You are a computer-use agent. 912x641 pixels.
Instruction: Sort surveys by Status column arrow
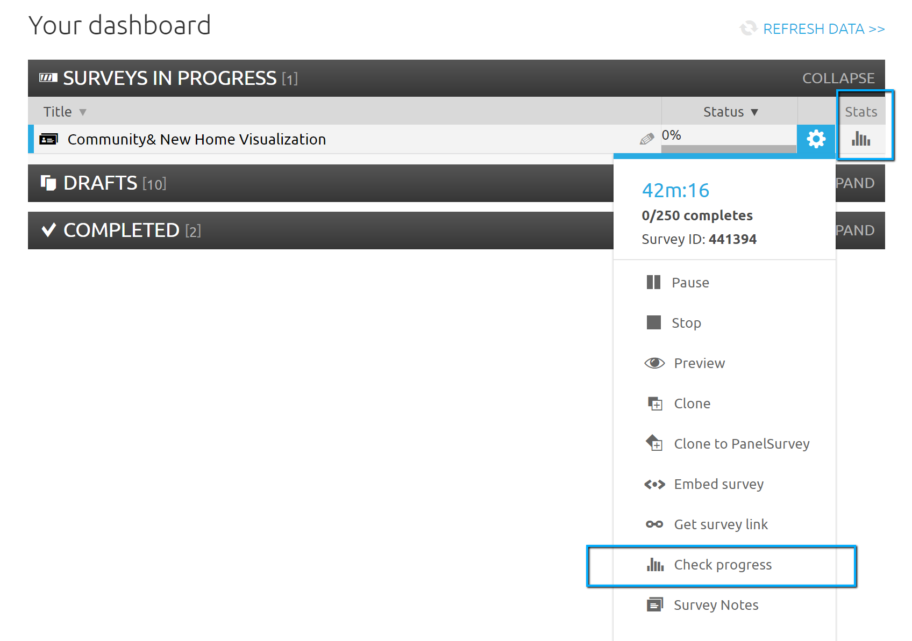click(754, 112)
